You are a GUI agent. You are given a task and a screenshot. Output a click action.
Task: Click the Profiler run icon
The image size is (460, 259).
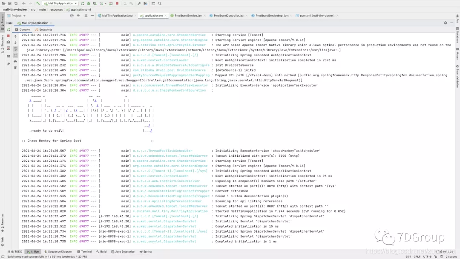click(x=101, y=3)
